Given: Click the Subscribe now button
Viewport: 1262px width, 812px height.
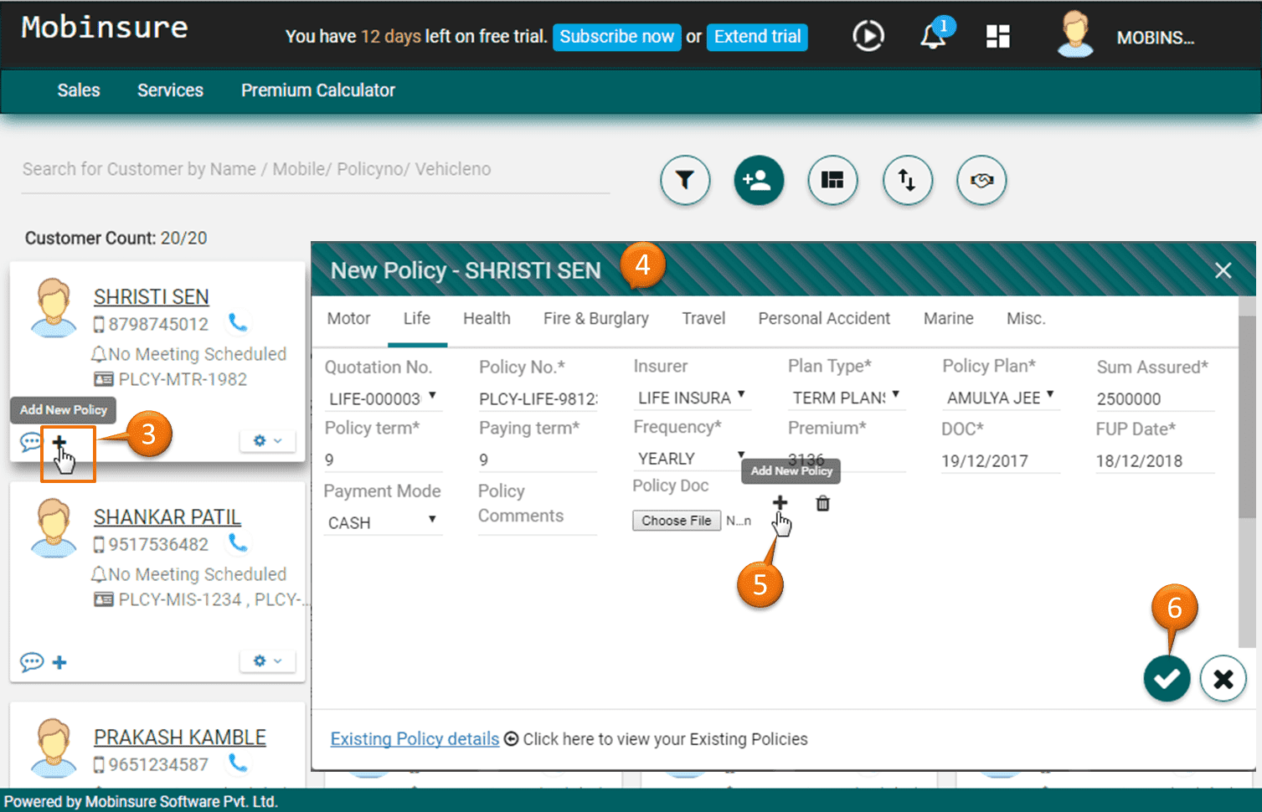Looking at the screenshot, I should (616, 37).
